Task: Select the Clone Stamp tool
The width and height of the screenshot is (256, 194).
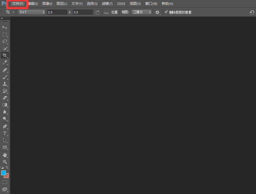Action: tap(5, 84)
